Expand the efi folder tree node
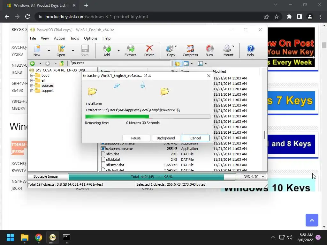 [32, 80]
